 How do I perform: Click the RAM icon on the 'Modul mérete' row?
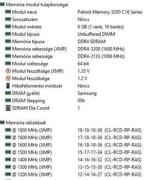tap(8, 26)
